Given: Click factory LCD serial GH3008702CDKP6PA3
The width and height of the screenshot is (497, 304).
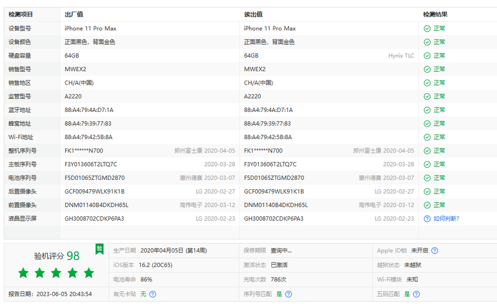Looking at the screenshot, I should (x=94, y=219).
